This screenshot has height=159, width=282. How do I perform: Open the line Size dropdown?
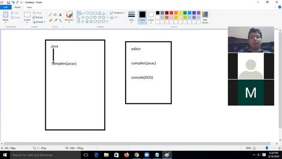131,17
